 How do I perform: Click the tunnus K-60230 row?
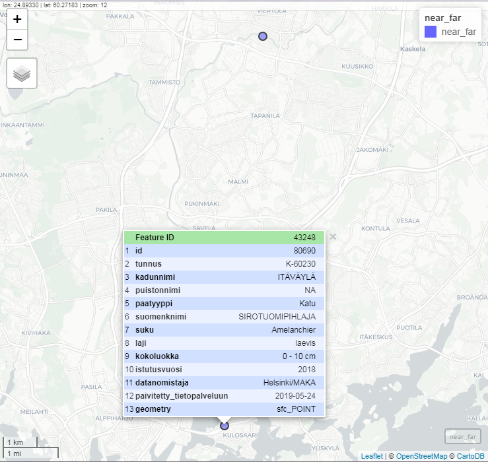(224, 264)
